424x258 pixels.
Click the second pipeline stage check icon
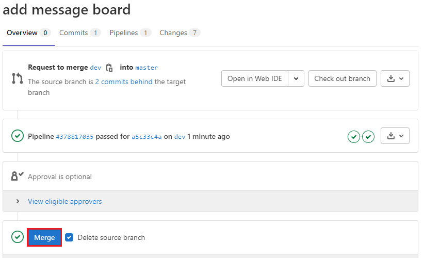click(368, 137)
